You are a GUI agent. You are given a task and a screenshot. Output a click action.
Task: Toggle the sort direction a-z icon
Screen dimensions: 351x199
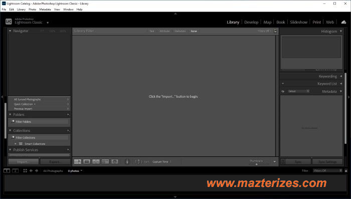[138, 161]
